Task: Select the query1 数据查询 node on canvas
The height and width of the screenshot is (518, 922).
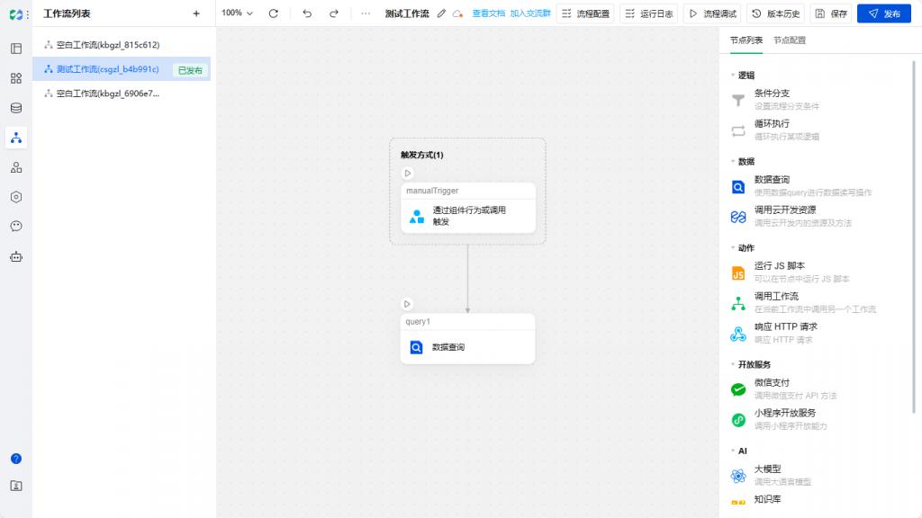Action: (x=468, y=339)
